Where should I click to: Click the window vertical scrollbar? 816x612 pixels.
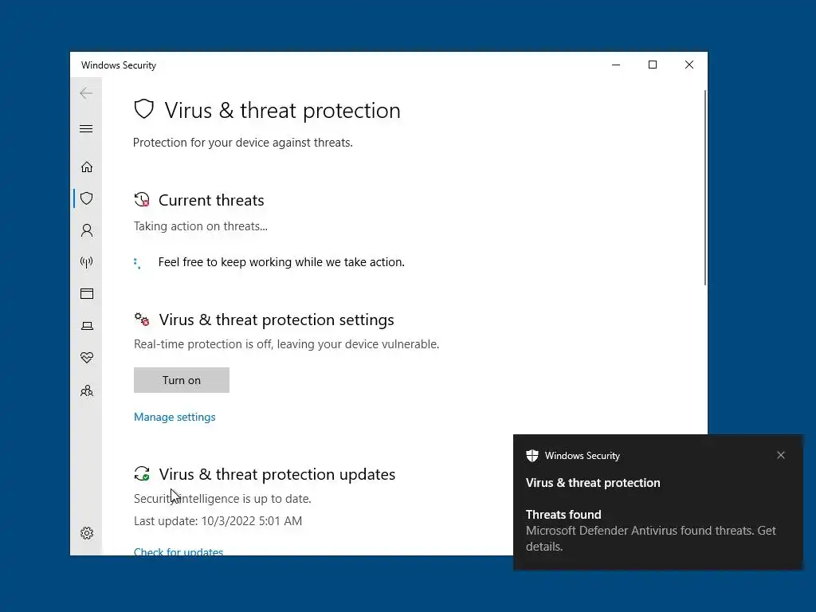(705, 187)
